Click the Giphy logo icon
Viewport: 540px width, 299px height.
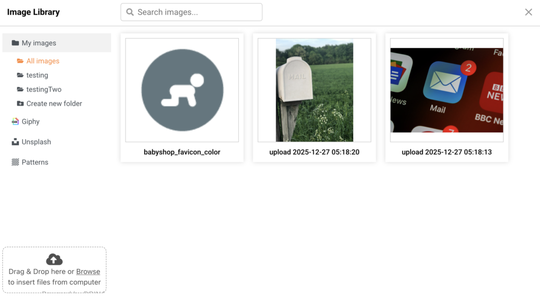(15, 121)
